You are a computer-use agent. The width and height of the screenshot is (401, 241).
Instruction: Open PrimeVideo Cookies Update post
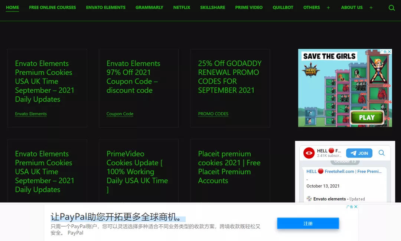(x=137, y=172)
